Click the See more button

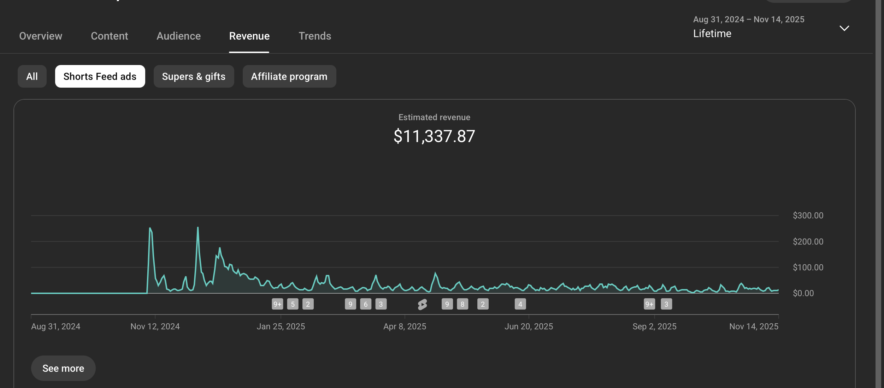[x=63, y=368]
